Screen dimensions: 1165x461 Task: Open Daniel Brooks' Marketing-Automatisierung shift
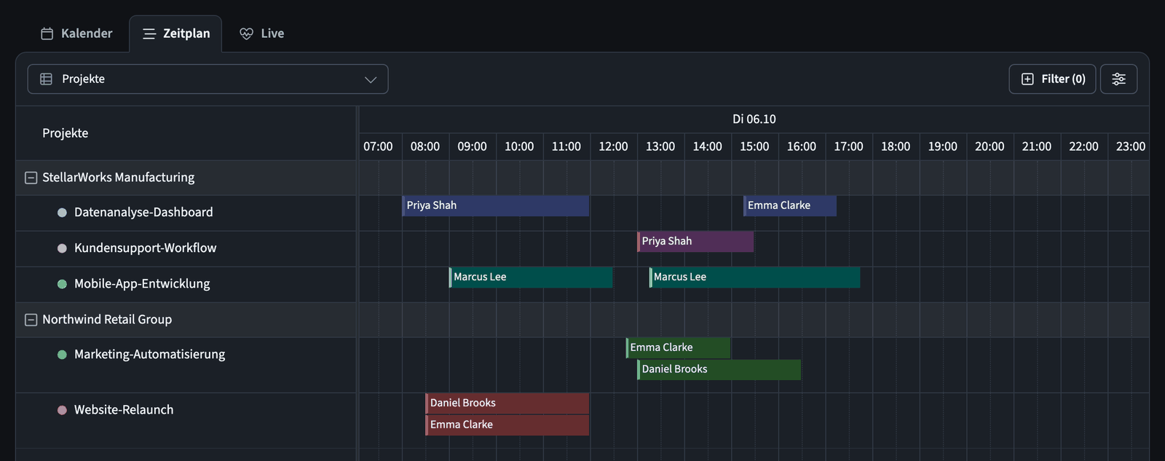coord(719,369)
